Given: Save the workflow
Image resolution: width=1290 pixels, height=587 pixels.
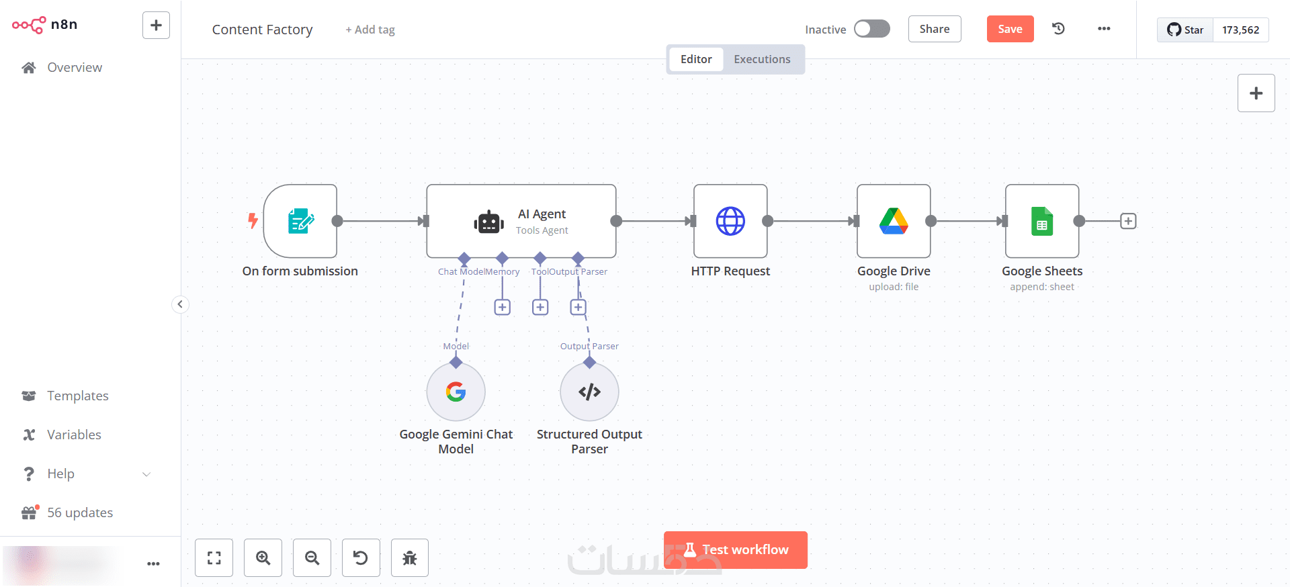Looking at the screenshot, I should click(x=1010, y=29).
